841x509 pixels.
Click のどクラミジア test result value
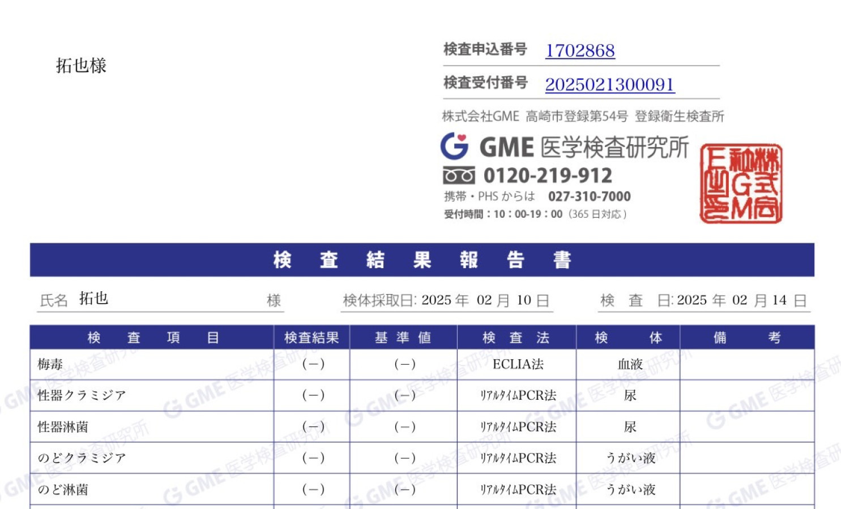[x=313, y=458]
